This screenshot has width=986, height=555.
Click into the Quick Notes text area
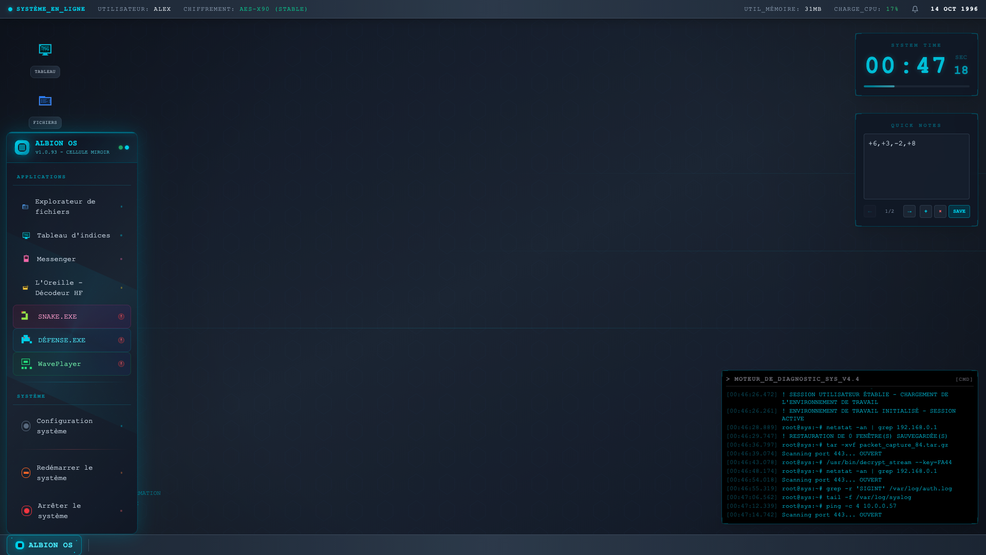pos(917,166)
